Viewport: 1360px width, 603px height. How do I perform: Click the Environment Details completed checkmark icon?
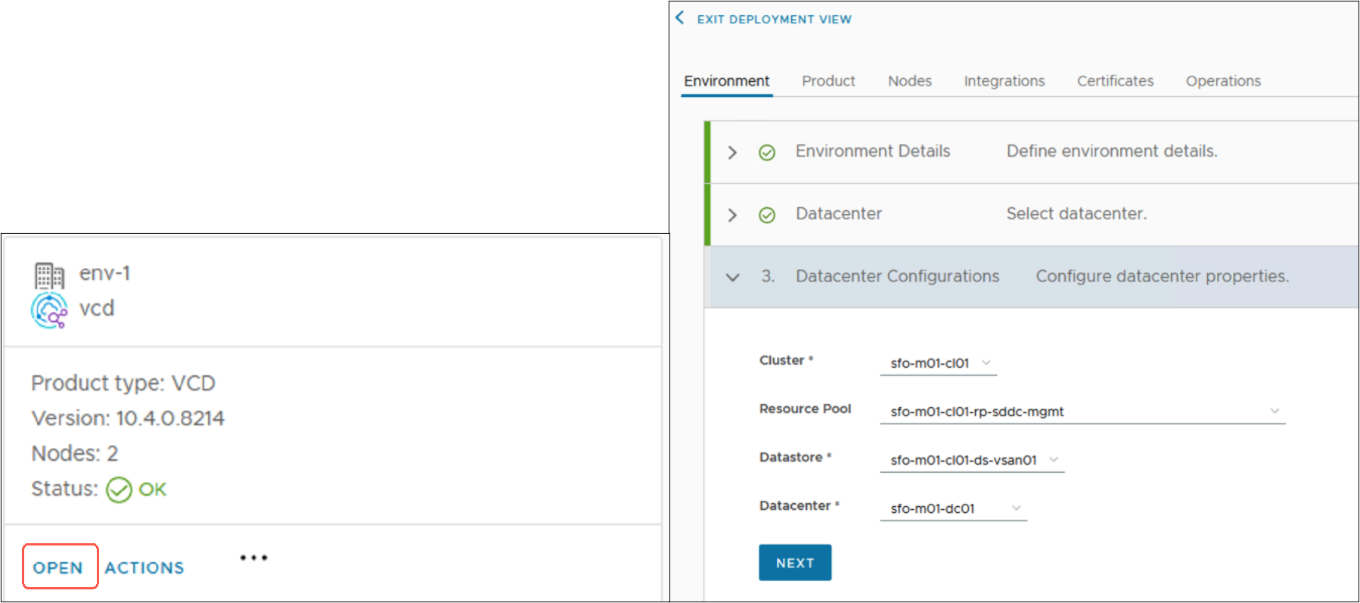pos(767,153)
